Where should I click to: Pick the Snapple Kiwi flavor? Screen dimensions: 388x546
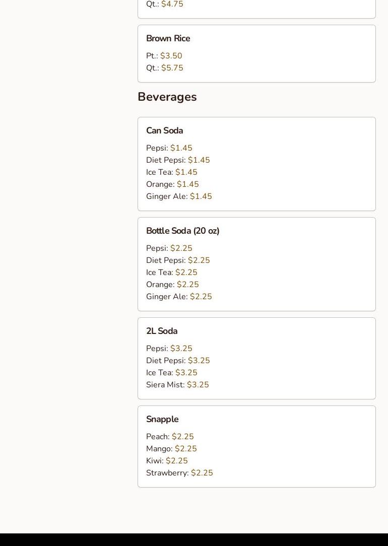pyautogui.click(x=167, y=461)
